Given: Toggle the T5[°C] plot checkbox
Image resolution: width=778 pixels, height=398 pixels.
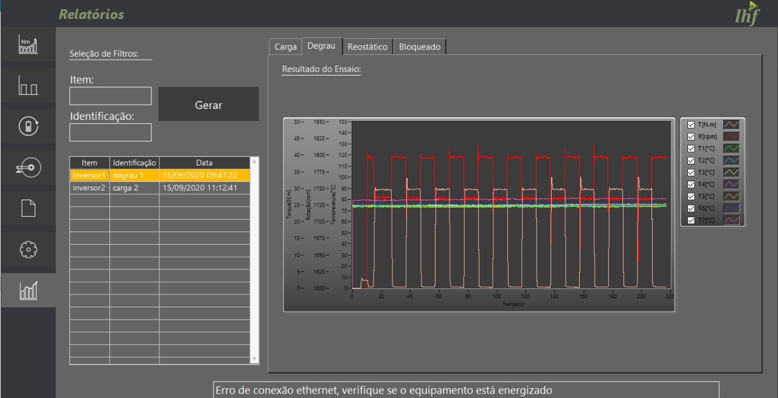Looking at the screenshot, I should pos(690,197).
